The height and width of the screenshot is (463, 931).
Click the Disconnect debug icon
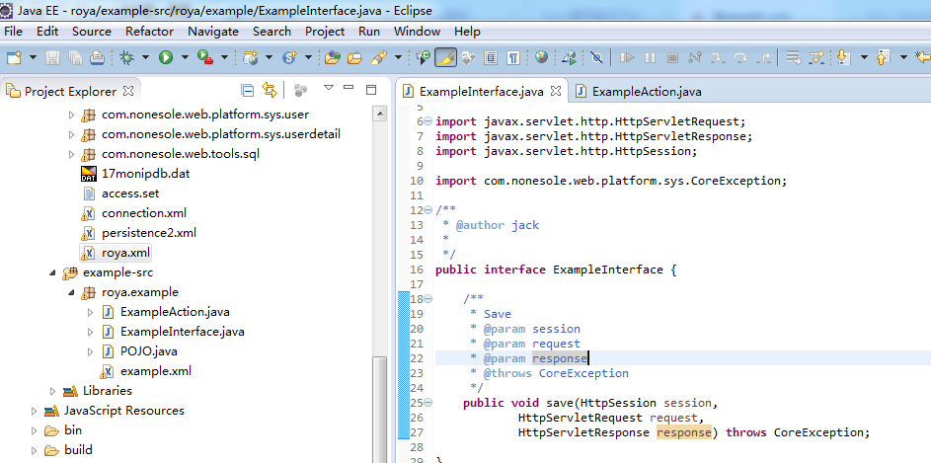pyautogui.click(x=695, y=57)
